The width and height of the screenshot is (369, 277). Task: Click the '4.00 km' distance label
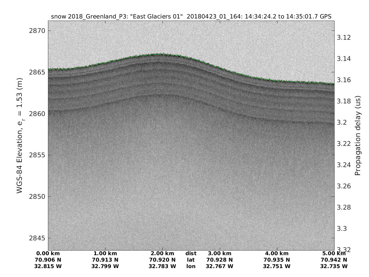coord(277,254)
